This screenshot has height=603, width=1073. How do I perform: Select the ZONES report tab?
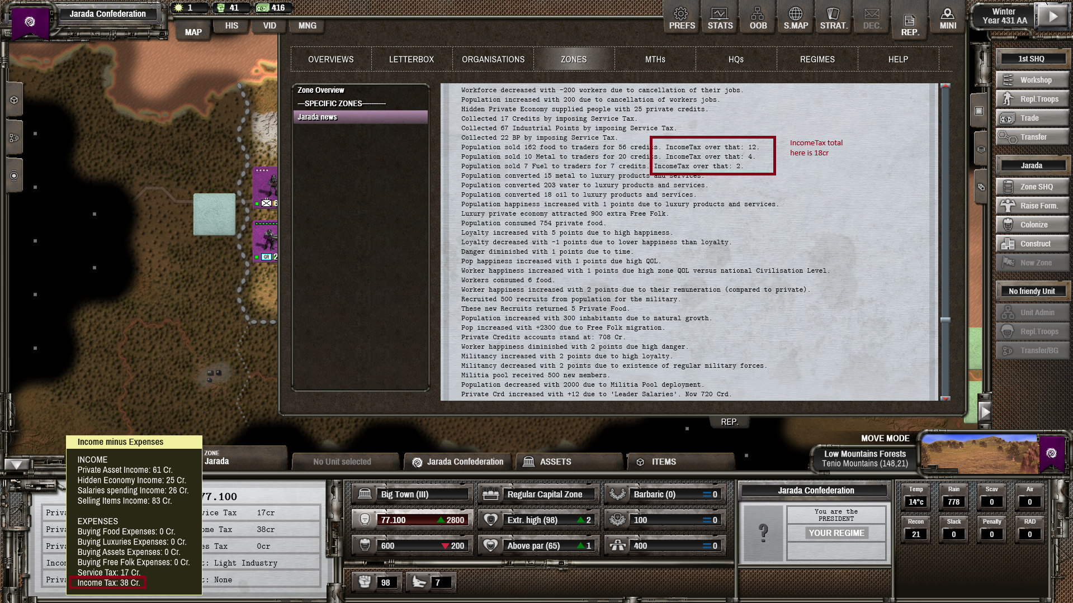[574, 59]
